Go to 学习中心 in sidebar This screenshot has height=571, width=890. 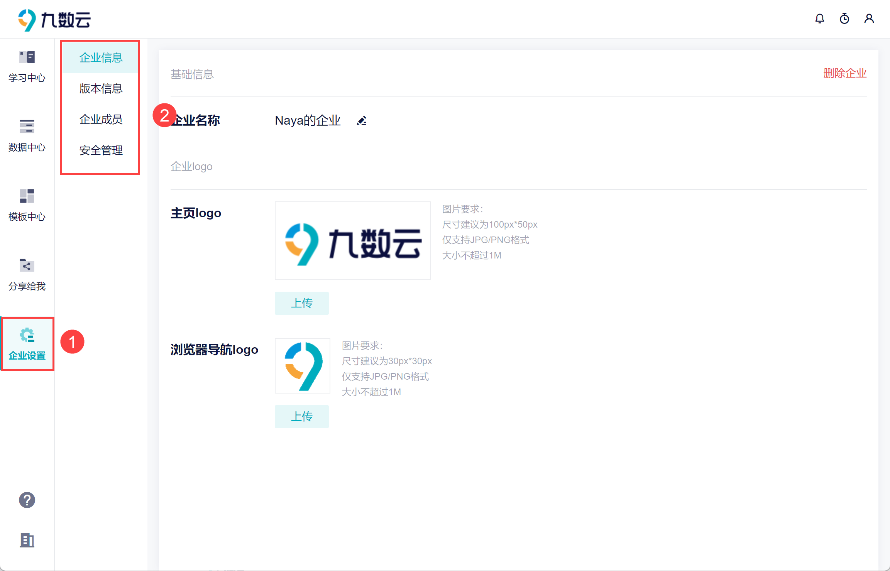(x=27, y=66)
